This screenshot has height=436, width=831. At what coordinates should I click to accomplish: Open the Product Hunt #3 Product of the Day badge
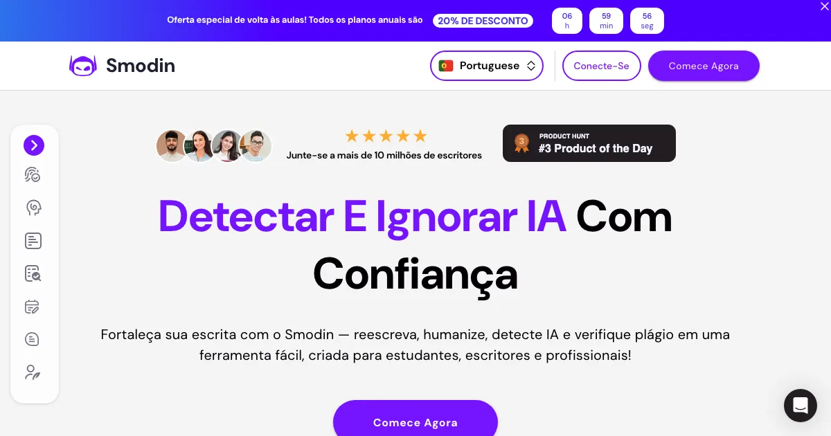589,143
